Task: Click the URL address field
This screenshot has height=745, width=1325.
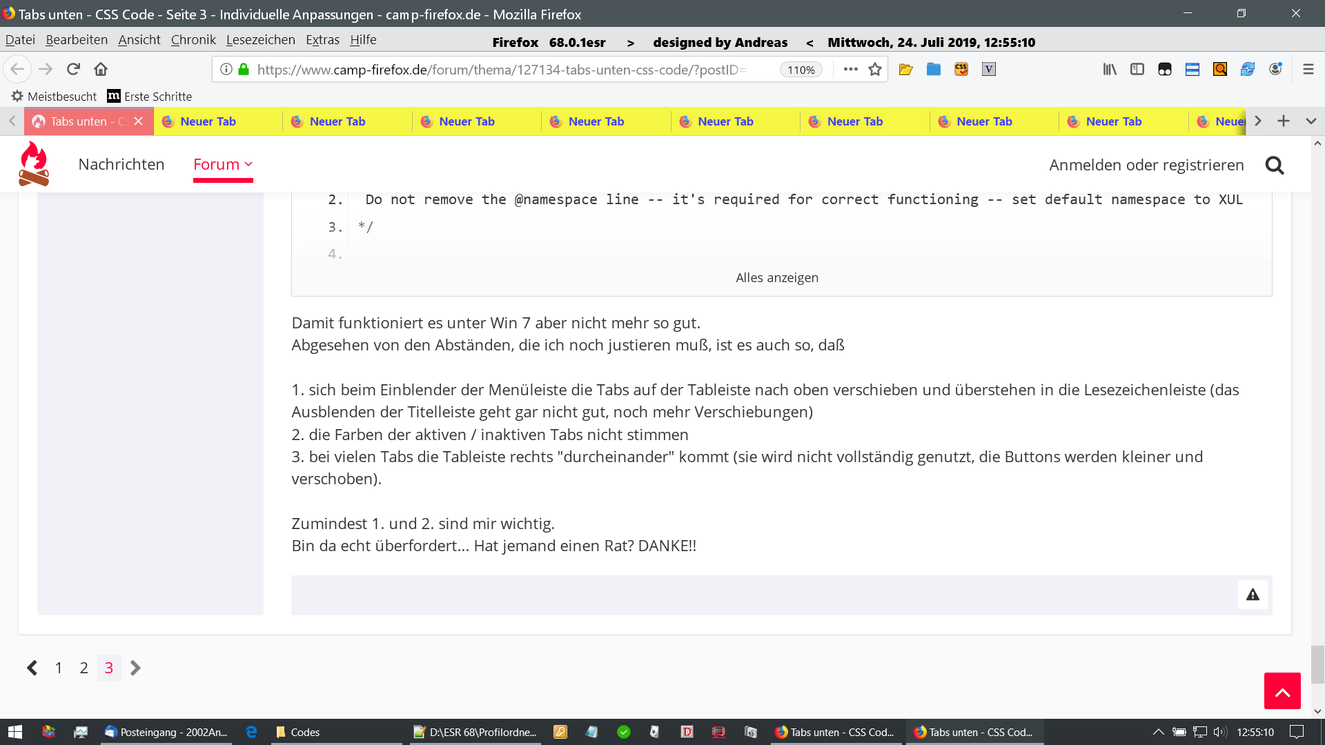Action: pyautogui.click(x=511, y=70)
